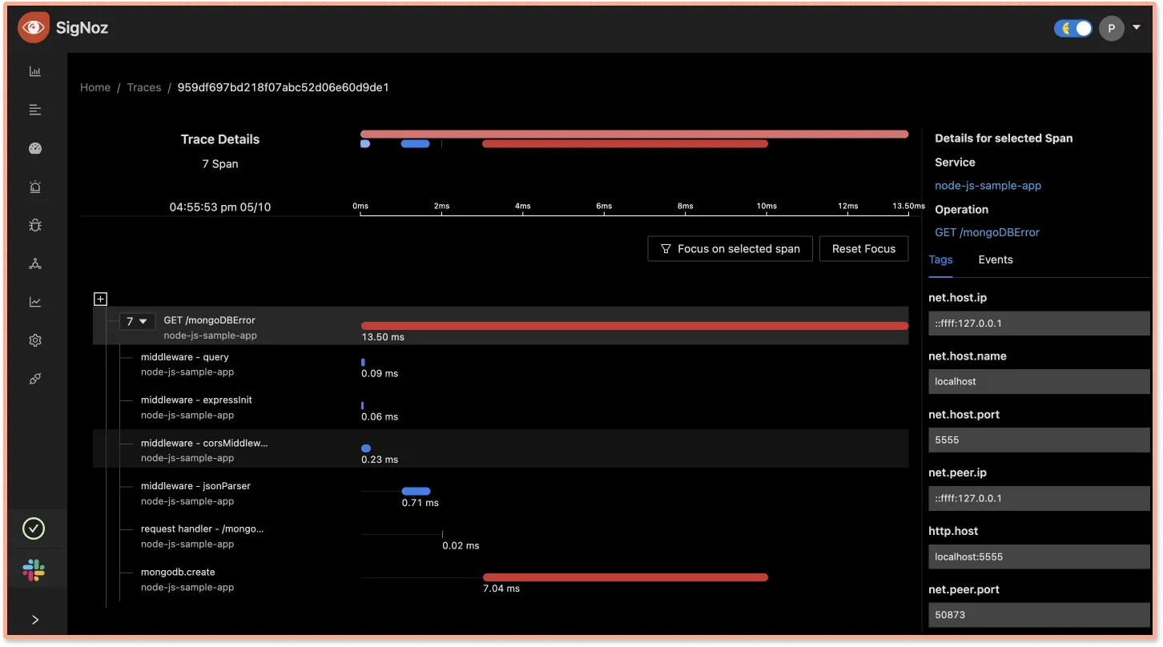Click the GET /mongoDBError operation link
1163x647 pixels.
[987, 232]
